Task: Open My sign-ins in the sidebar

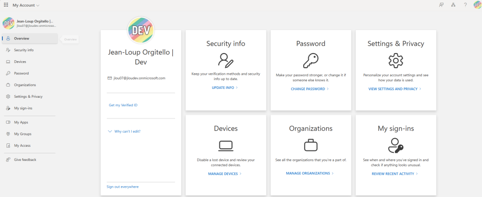Action: coord(30,108)
